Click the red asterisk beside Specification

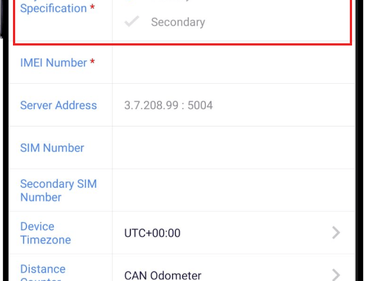point(92,8)
